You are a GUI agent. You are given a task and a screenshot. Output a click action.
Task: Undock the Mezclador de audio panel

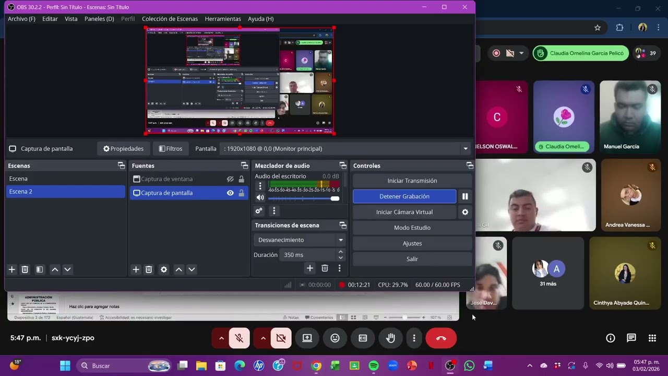[343, 166]
